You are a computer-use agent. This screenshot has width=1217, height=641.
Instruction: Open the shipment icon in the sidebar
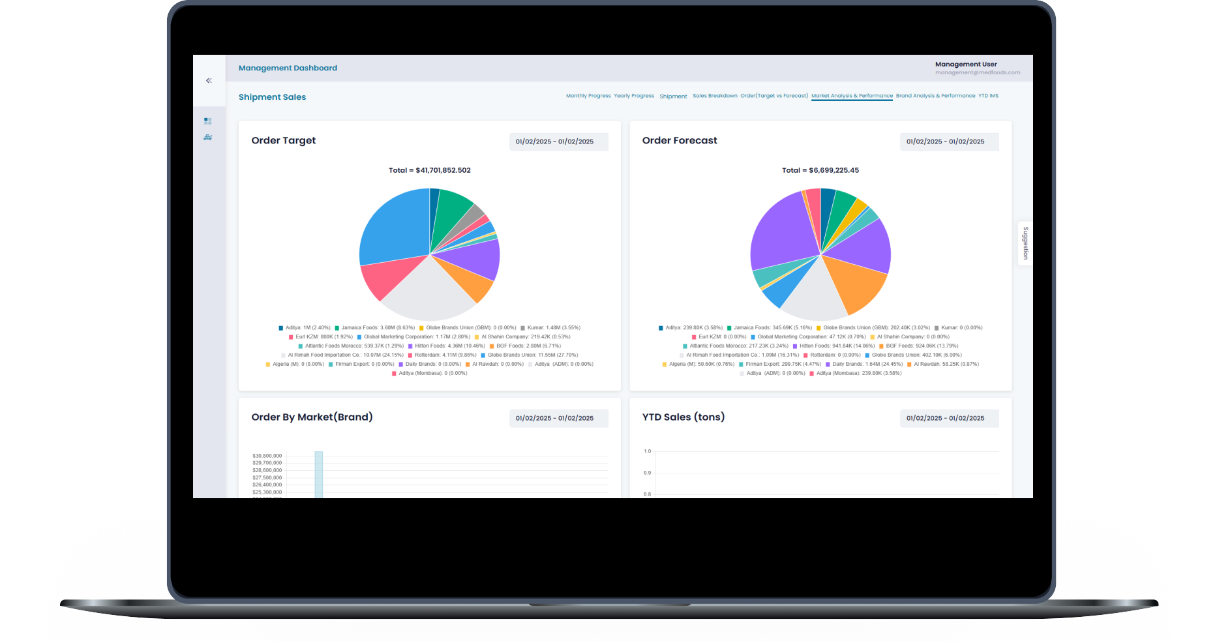click(208, 138)
